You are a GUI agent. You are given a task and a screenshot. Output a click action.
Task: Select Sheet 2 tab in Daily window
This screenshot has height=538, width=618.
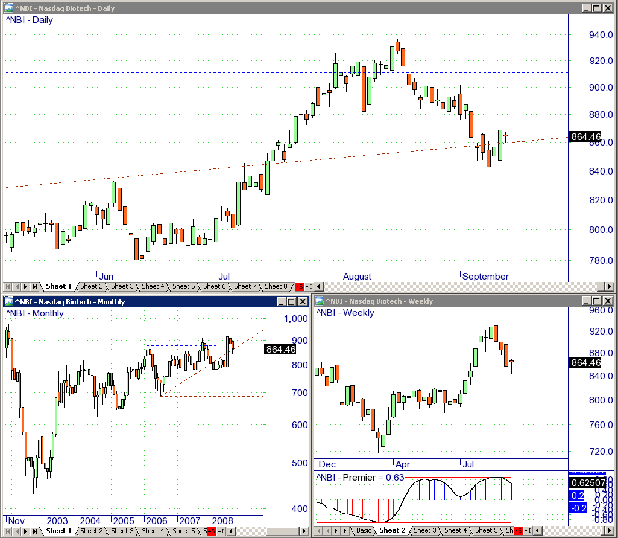pyautogui.click(x=92, y=287)
